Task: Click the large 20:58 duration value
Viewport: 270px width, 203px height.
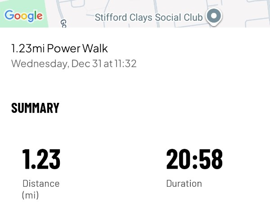Action: (x=194, y=159)
